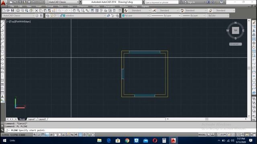Viewport: 257px width, 144px height.
Task: Open the Draw menu
Action: pos(70,6)
